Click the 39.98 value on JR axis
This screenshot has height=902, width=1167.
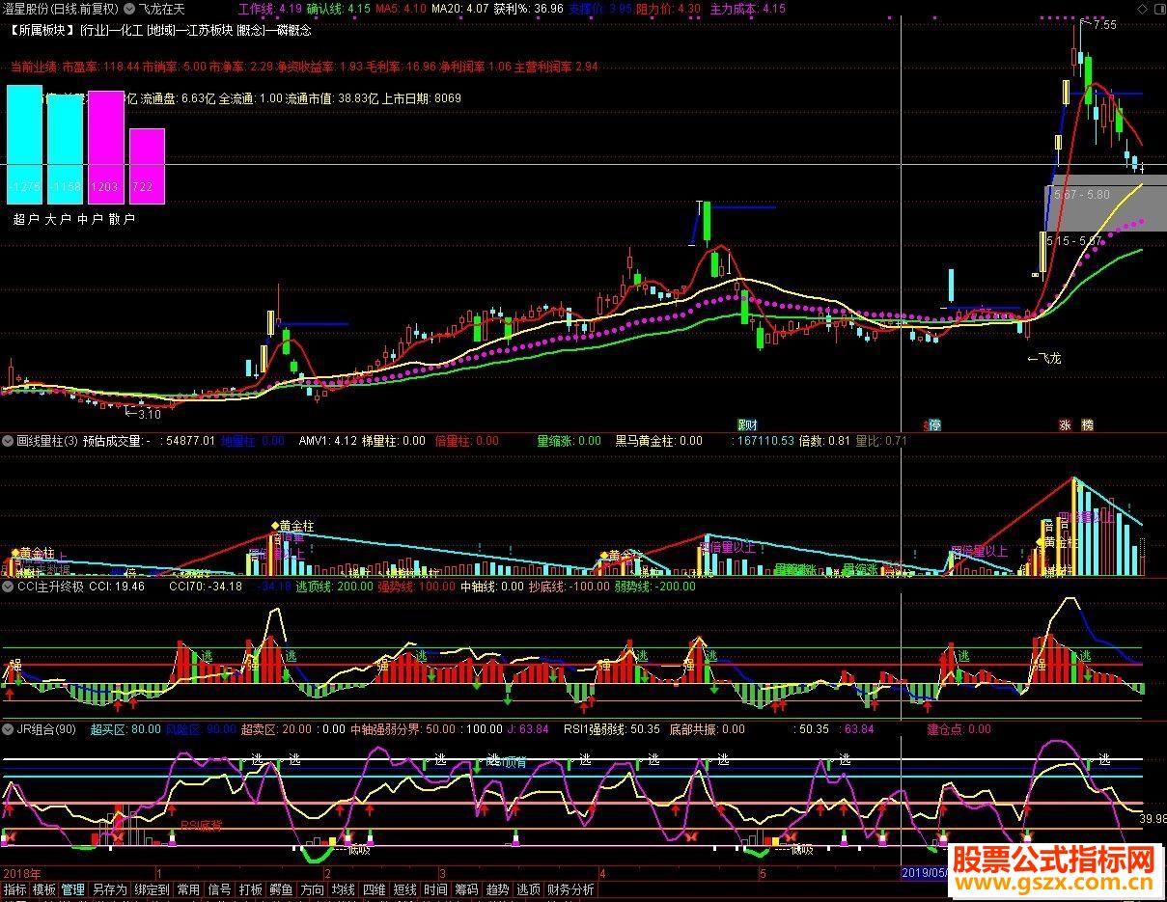pyautogui.click(x=1153, y=819)
